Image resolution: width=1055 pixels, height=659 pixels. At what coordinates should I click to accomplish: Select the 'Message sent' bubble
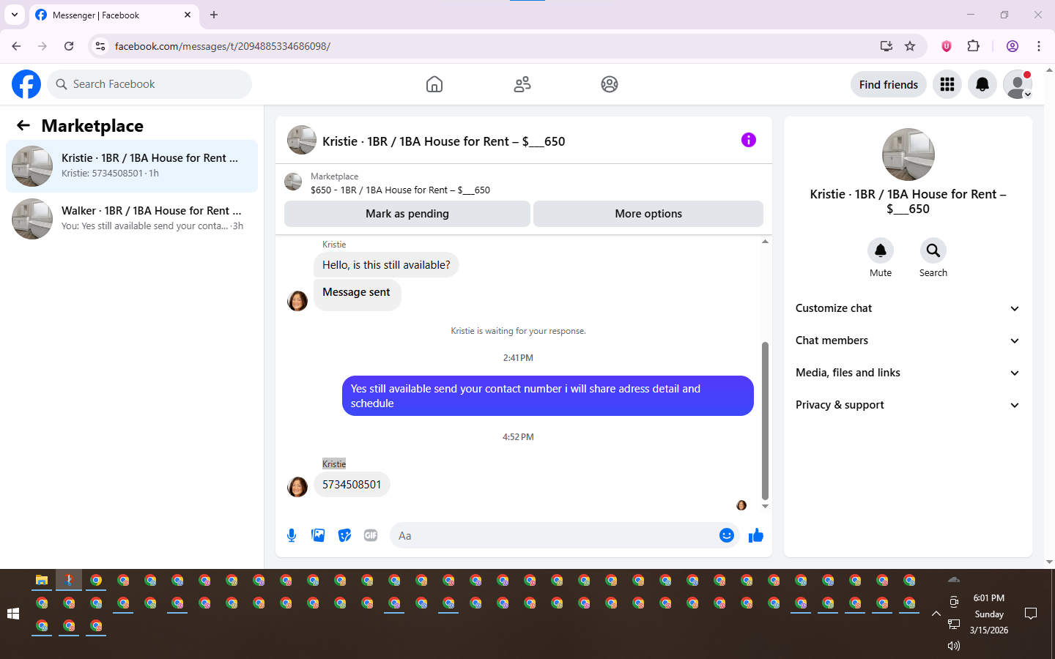[357, 295]
